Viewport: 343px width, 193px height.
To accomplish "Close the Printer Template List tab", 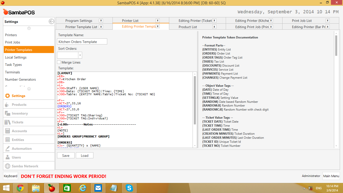I will pos(101,27).
